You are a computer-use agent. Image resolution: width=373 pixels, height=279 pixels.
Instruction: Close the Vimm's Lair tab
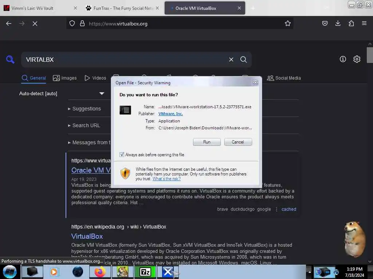75,8
